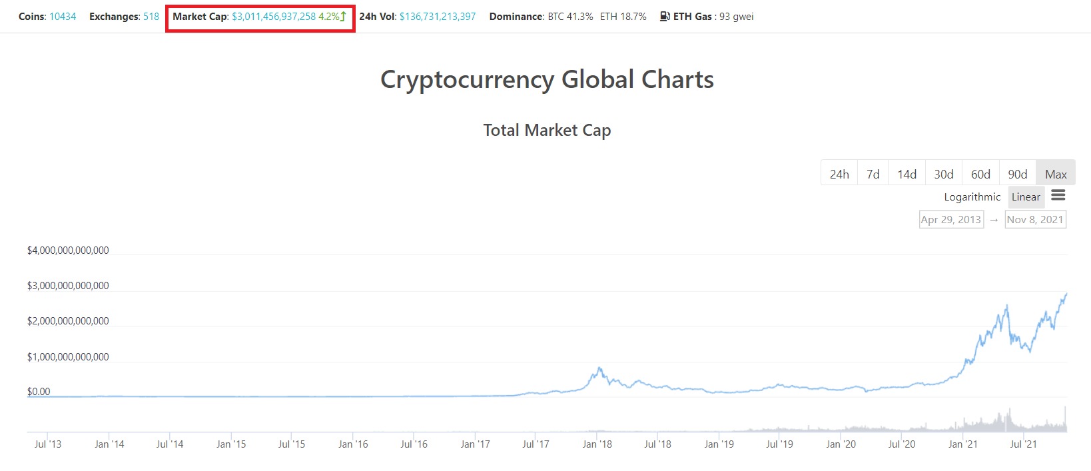
Task: View the 90d market cap chart
Action: pos(1017,173)
